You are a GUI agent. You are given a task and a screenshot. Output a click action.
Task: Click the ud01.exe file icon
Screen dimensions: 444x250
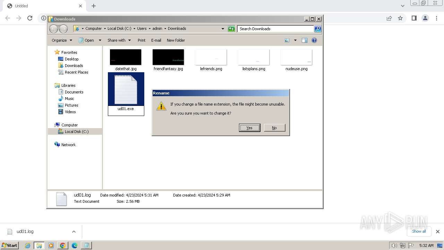click(x=126, y=90)
